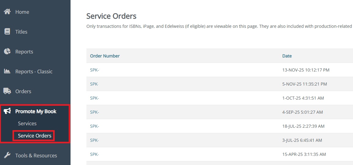
Task: View the SPK order dated 3-JUL-25
Action: [x=95, y=140]
